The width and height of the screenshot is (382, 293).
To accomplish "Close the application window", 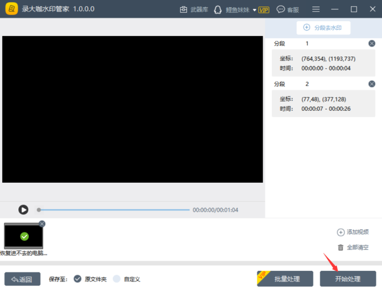I will [373, 9].
